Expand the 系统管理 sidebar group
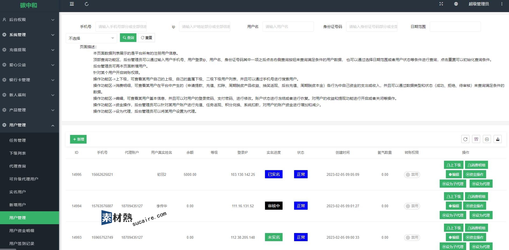509x250 pixels. point(29,35)
